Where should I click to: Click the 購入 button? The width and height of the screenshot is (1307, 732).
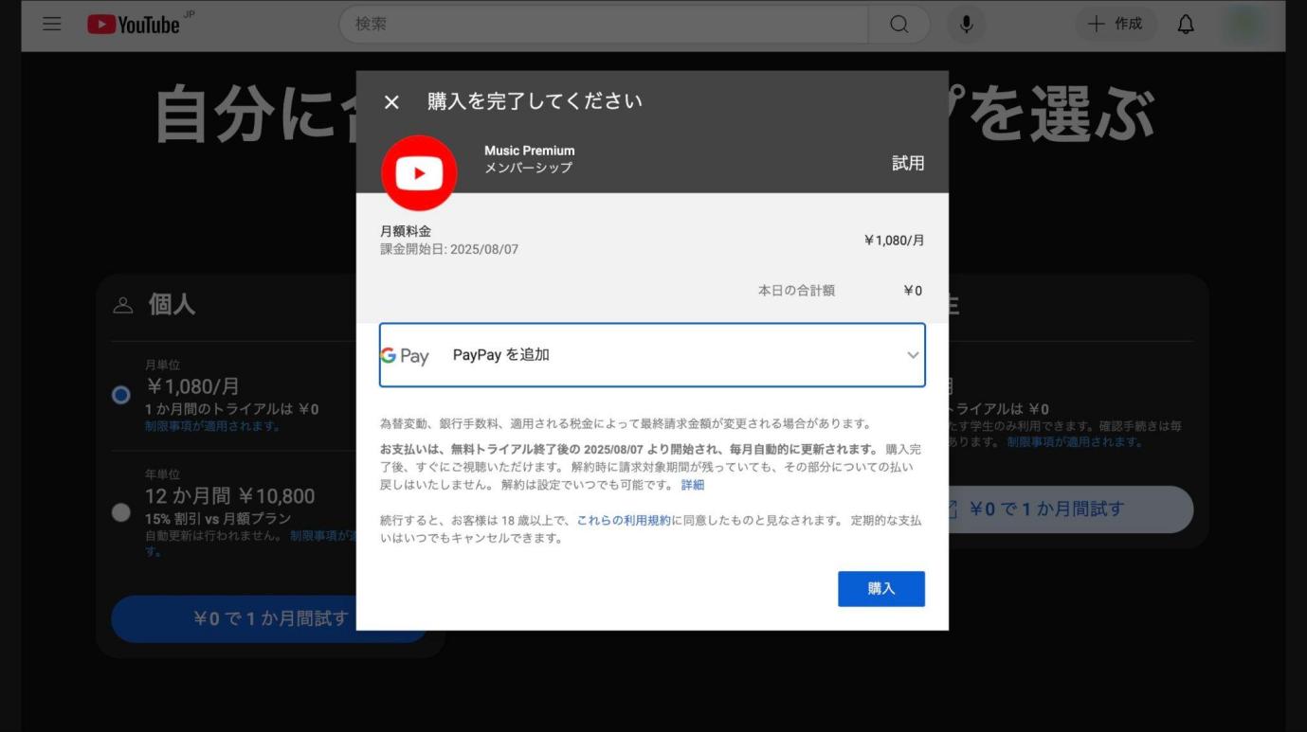point(881,589)
